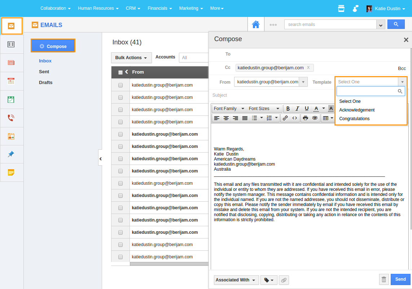Viewport: 412px width, 289px height.
Task: Insert a hyperlink using the link icon
Action: [285, 118]
